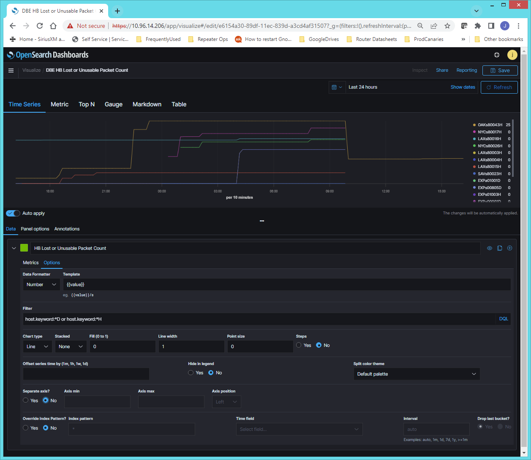Viewport: 531px width, 460px height.
Task: Switch to the Metric tab
Action: pyautogui.click(x=60, y=104)
